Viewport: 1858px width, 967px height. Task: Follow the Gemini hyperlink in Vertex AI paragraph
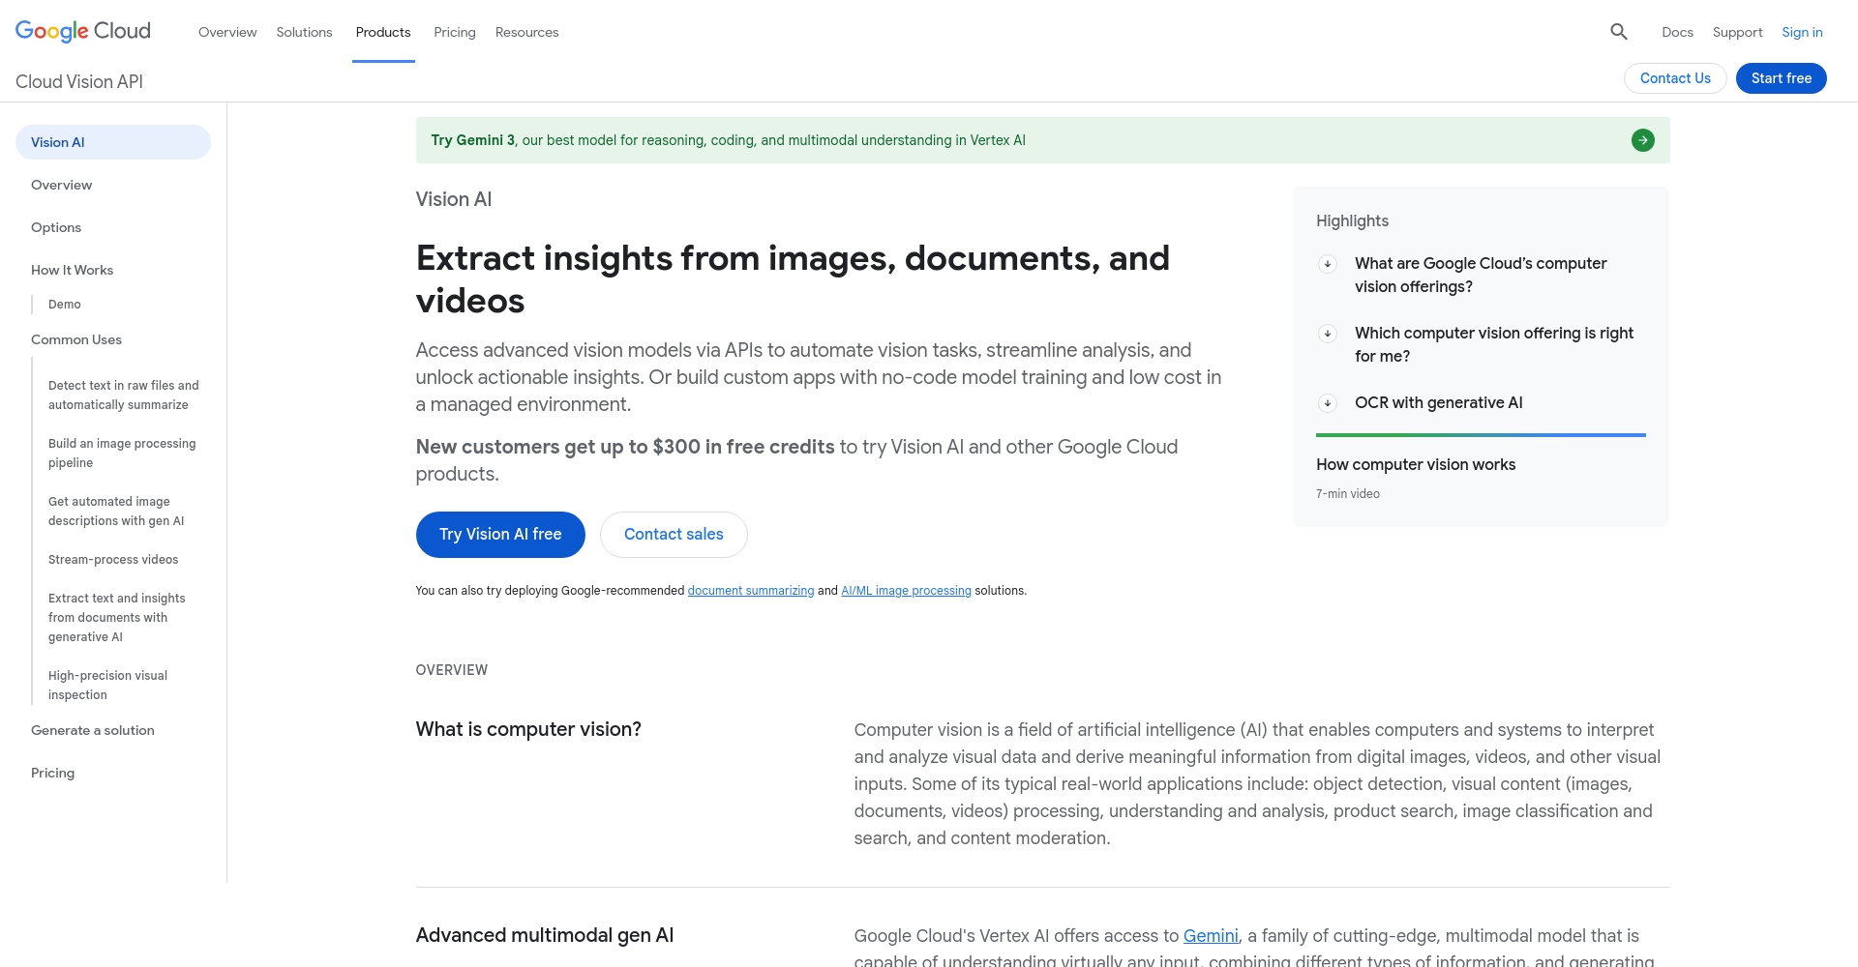[1210, 936]
